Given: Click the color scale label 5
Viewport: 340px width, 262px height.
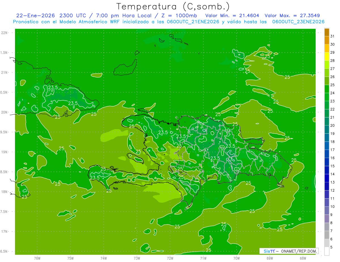Looking at the screenshot, I should [x=331, y=247].
